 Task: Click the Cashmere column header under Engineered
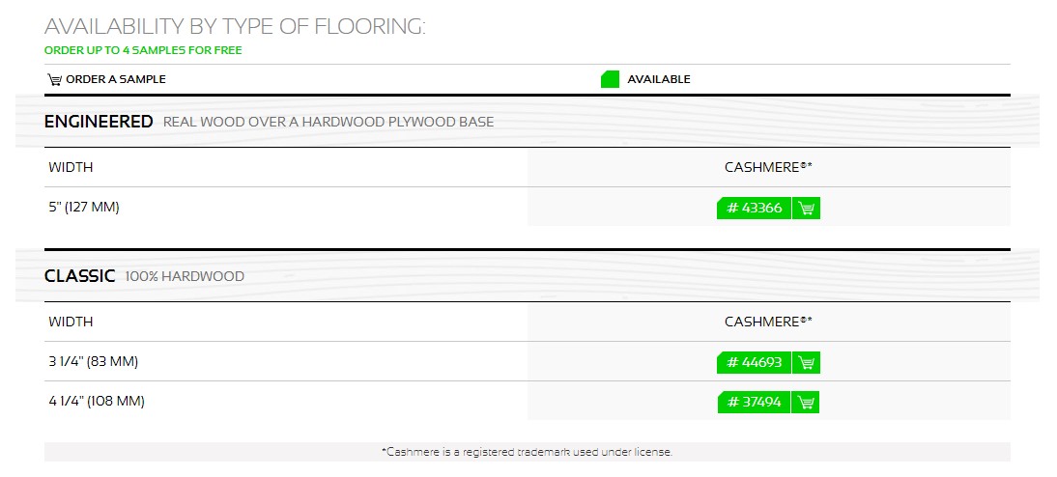click(768, 167)
